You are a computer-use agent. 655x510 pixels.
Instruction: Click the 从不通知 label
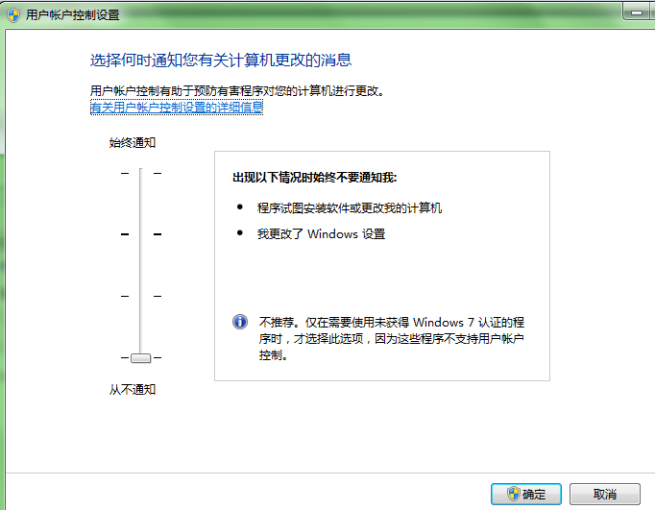click(133, 390)
